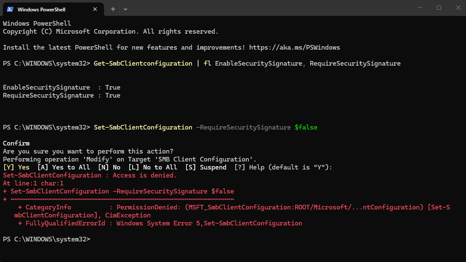Maximize the terminal window
The height and width of the screenshot is (262, 466).
(439, 8)
